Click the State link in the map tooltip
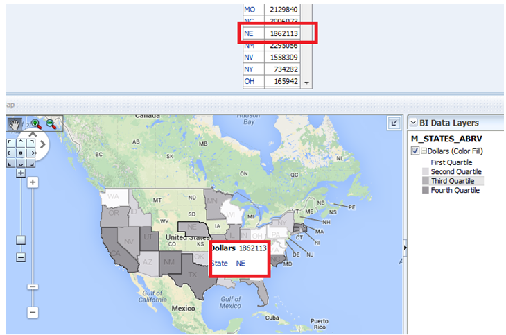 pyautogui.click(x=220, y=264)
